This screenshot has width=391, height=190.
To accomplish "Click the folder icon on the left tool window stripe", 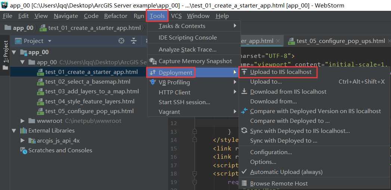I will 4,68.
